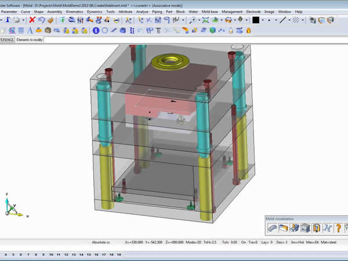Click the Mode=3D status entry

coord(193,242)
